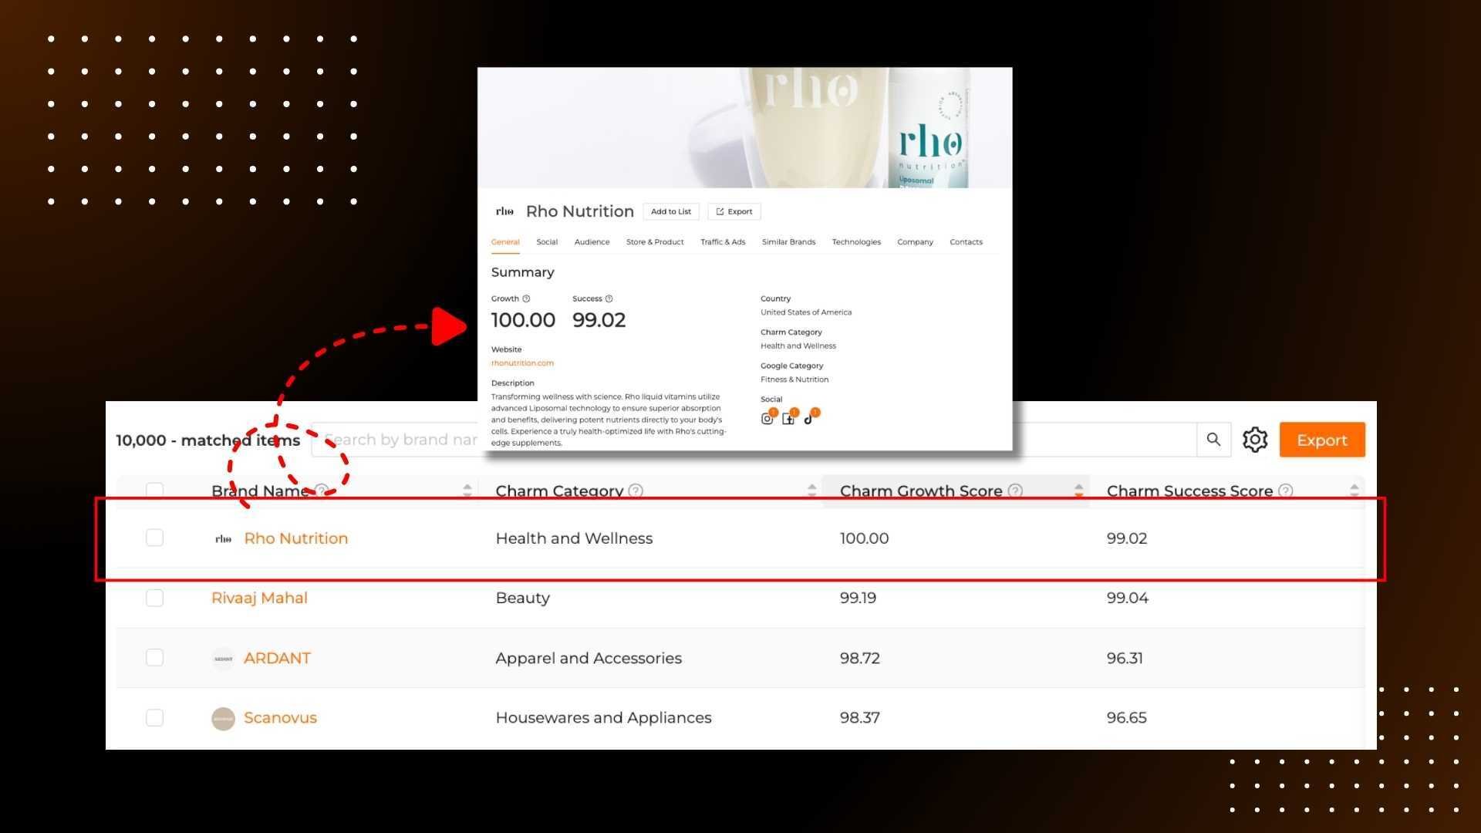
Task: Sort by Charm Category using its arrows
Action: tap(811, 491)
